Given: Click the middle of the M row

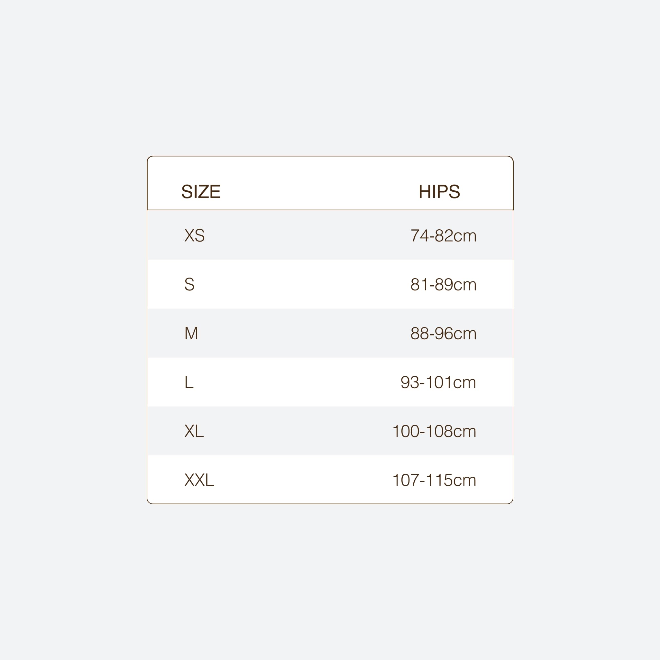Looking at the screenshot, I should [330, 333].
